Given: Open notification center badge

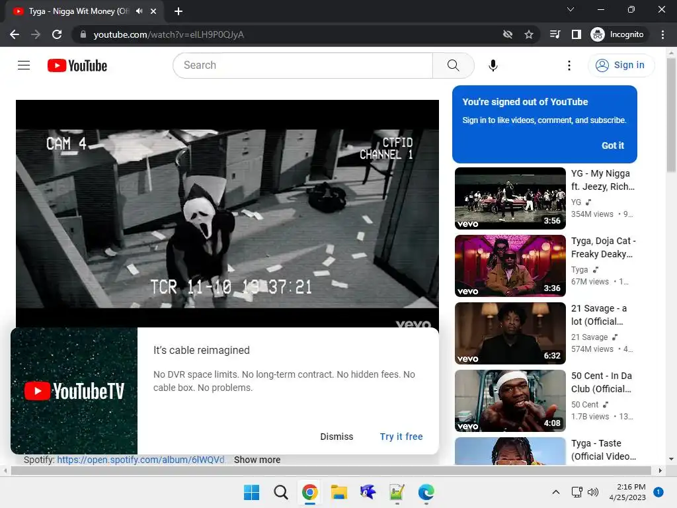Looking at the screenshot, I should pos(658,492).
